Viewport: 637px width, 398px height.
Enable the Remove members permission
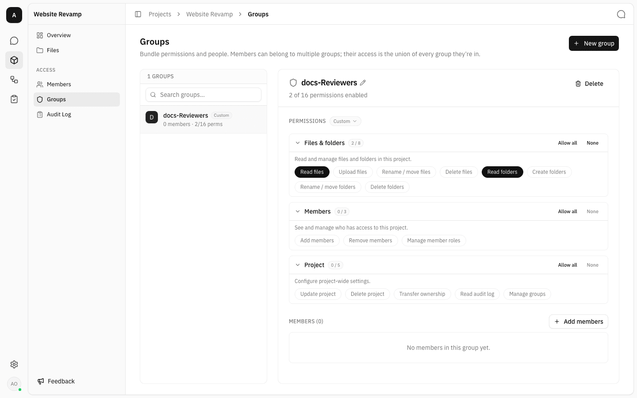coord(370,241)
